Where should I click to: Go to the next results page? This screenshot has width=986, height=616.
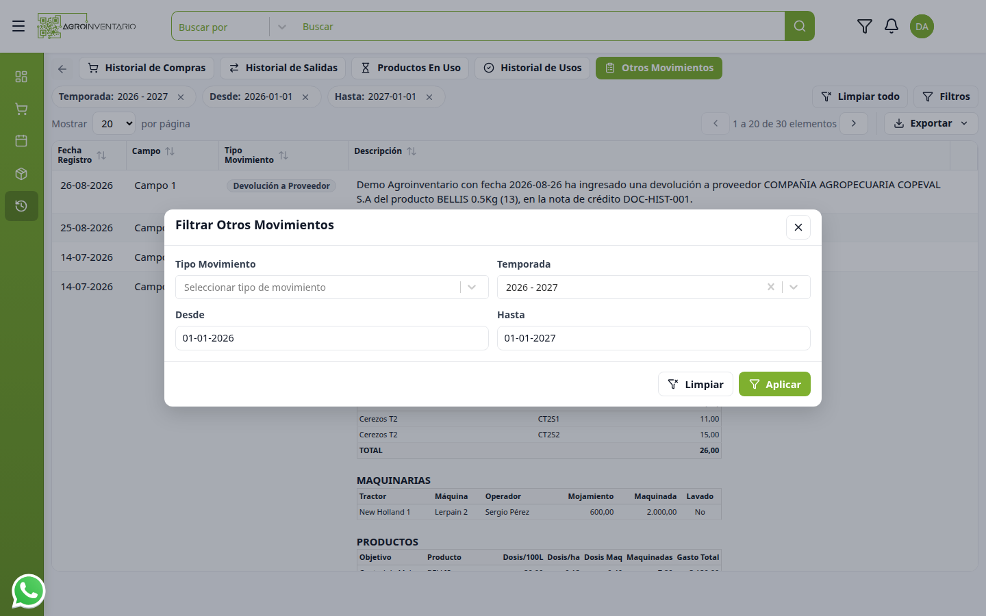pos(854,124)
